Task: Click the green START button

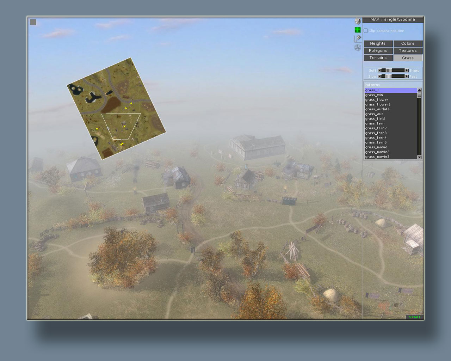Action: [415, 317]
